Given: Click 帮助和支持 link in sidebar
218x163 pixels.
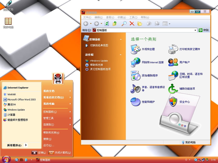Looking at the screenshot, I should (x=97, y=65).
